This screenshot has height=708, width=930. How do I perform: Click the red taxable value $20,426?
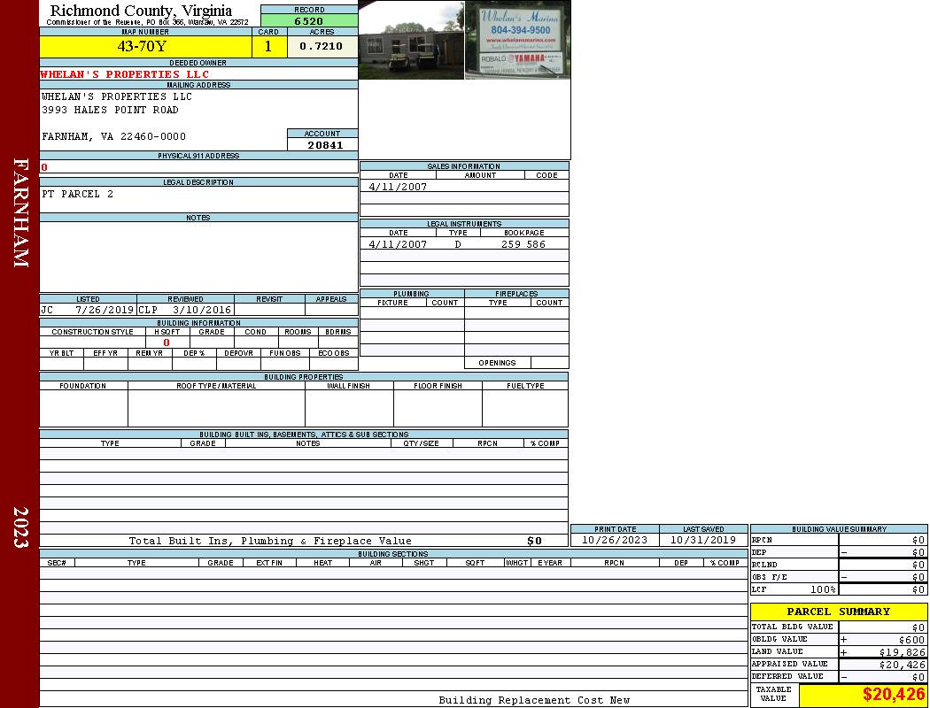coord(894,694)
